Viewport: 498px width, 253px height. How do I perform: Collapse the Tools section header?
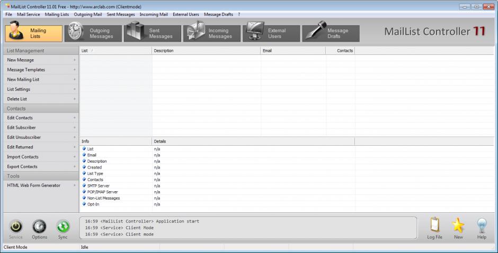point(41,176)
